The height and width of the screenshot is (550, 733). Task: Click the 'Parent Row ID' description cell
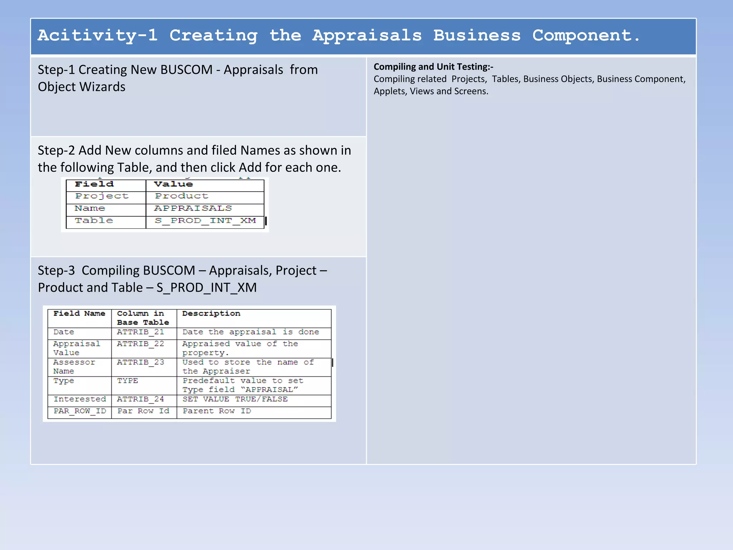(254, 412)
